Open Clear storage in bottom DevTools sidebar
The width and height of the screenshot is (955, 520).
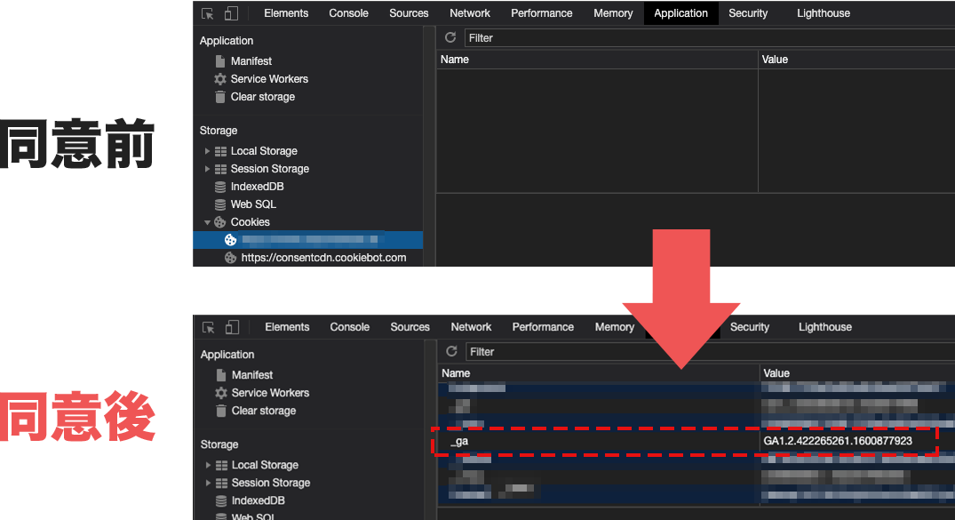coord(264,411)
